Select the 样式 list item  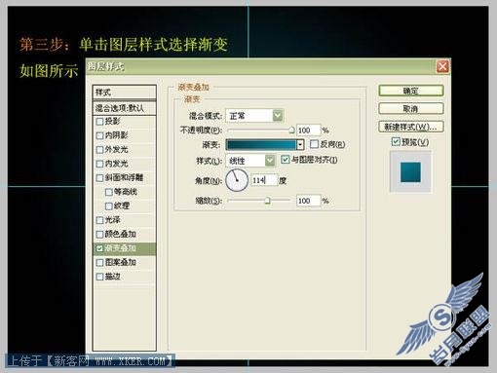click(125, 93)
